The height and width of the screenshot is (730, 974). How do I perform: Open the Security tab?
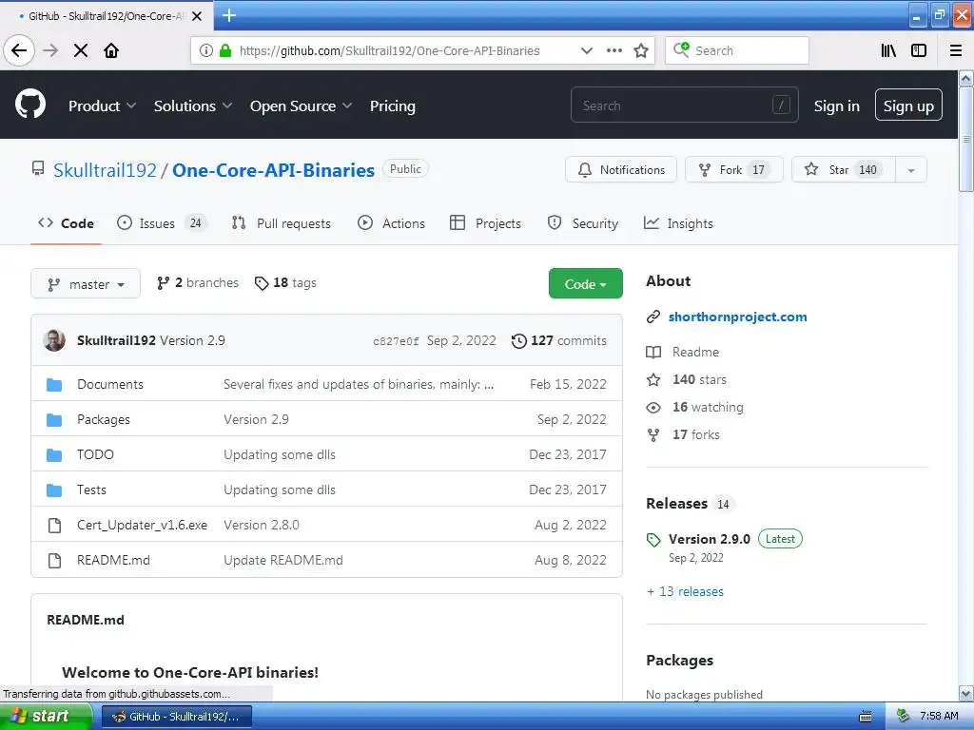click(583, 223)
